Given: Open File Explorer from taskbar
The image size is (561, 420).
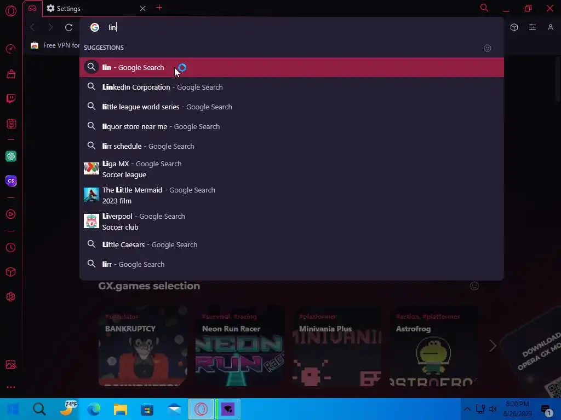Looking at the screenshot, I should (120, 409).
